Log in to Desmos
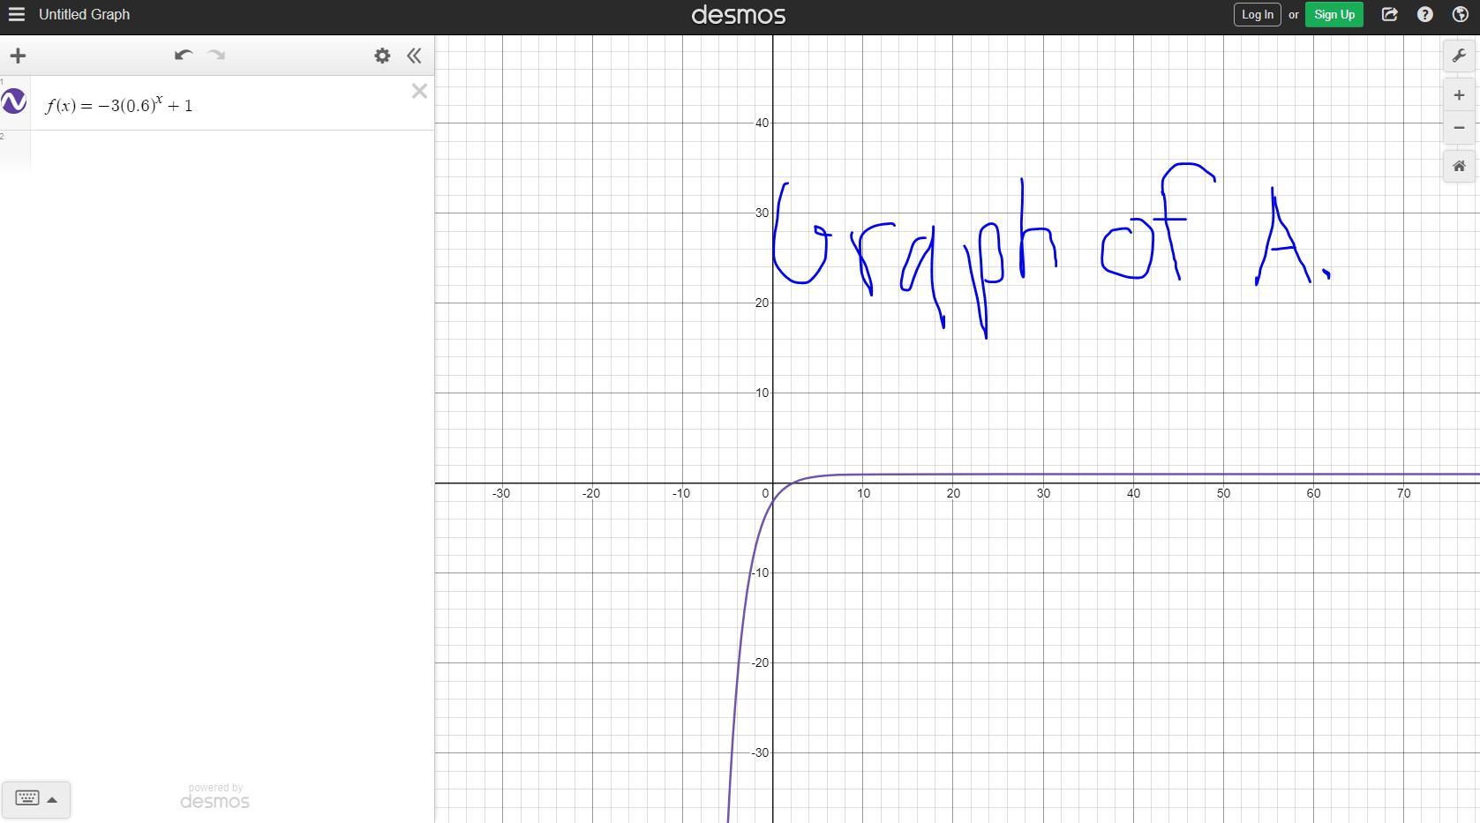This screenshot has height=823, width=1480. click(x=1257, y=14)
